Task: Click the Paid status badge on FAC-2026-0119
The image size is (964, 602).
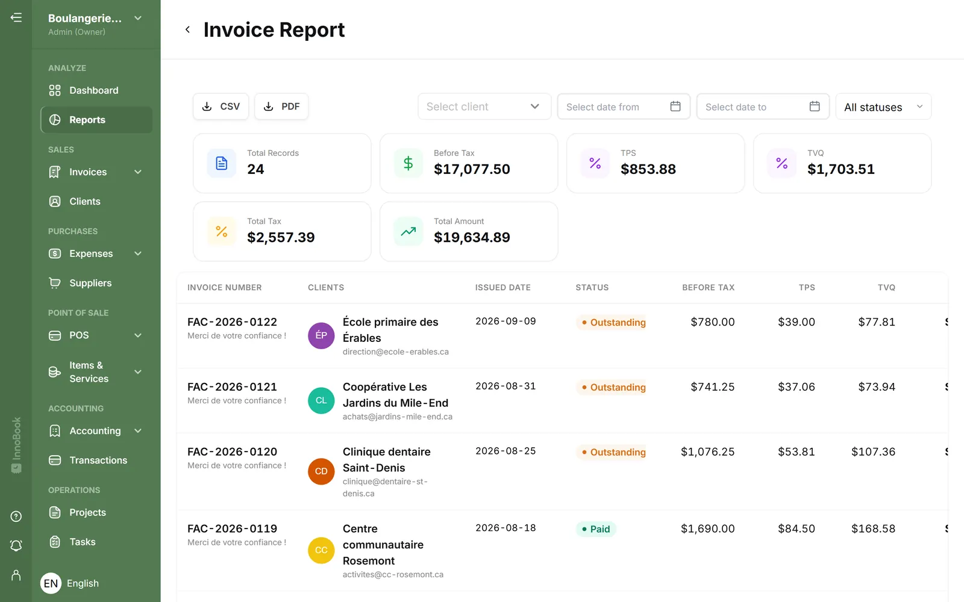Action: coord(596,529)
